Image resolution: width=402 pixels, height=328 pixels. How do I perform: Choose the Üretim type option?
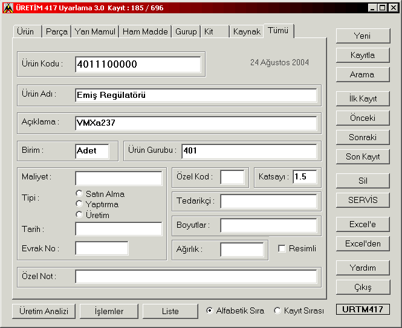pyautogui.click(x=92, y=215)
